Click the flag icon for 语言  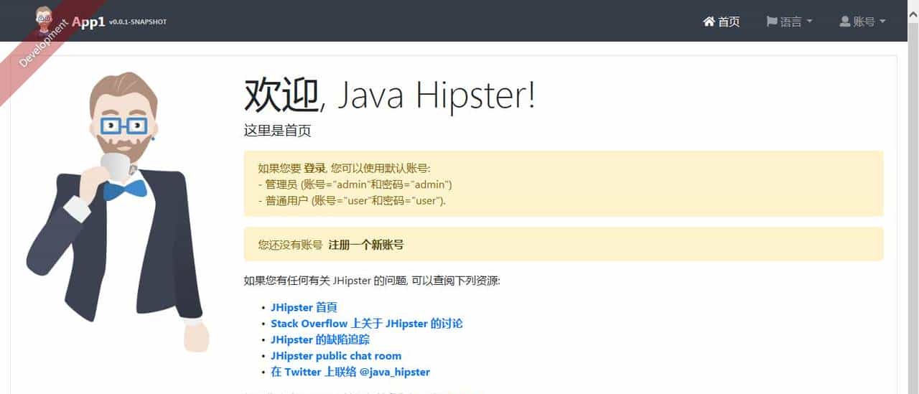772,22
